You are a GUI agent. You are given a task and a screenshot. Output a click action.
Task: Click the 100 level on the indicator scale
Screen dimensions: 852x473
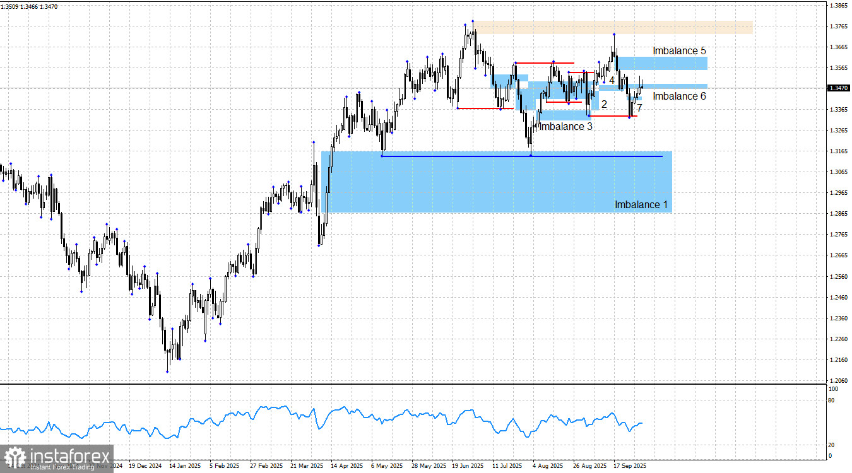(x=834, y=390)
